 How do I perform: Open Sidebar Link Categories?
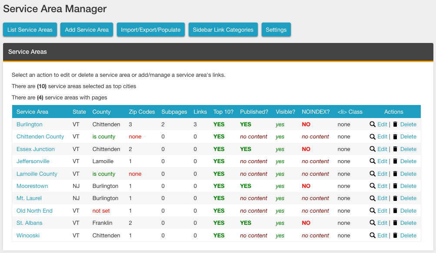pos(223,30)
